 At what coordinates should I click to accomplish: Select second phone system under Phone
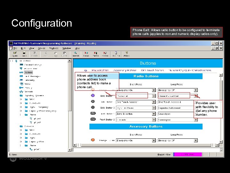click(x=37, y=122)
